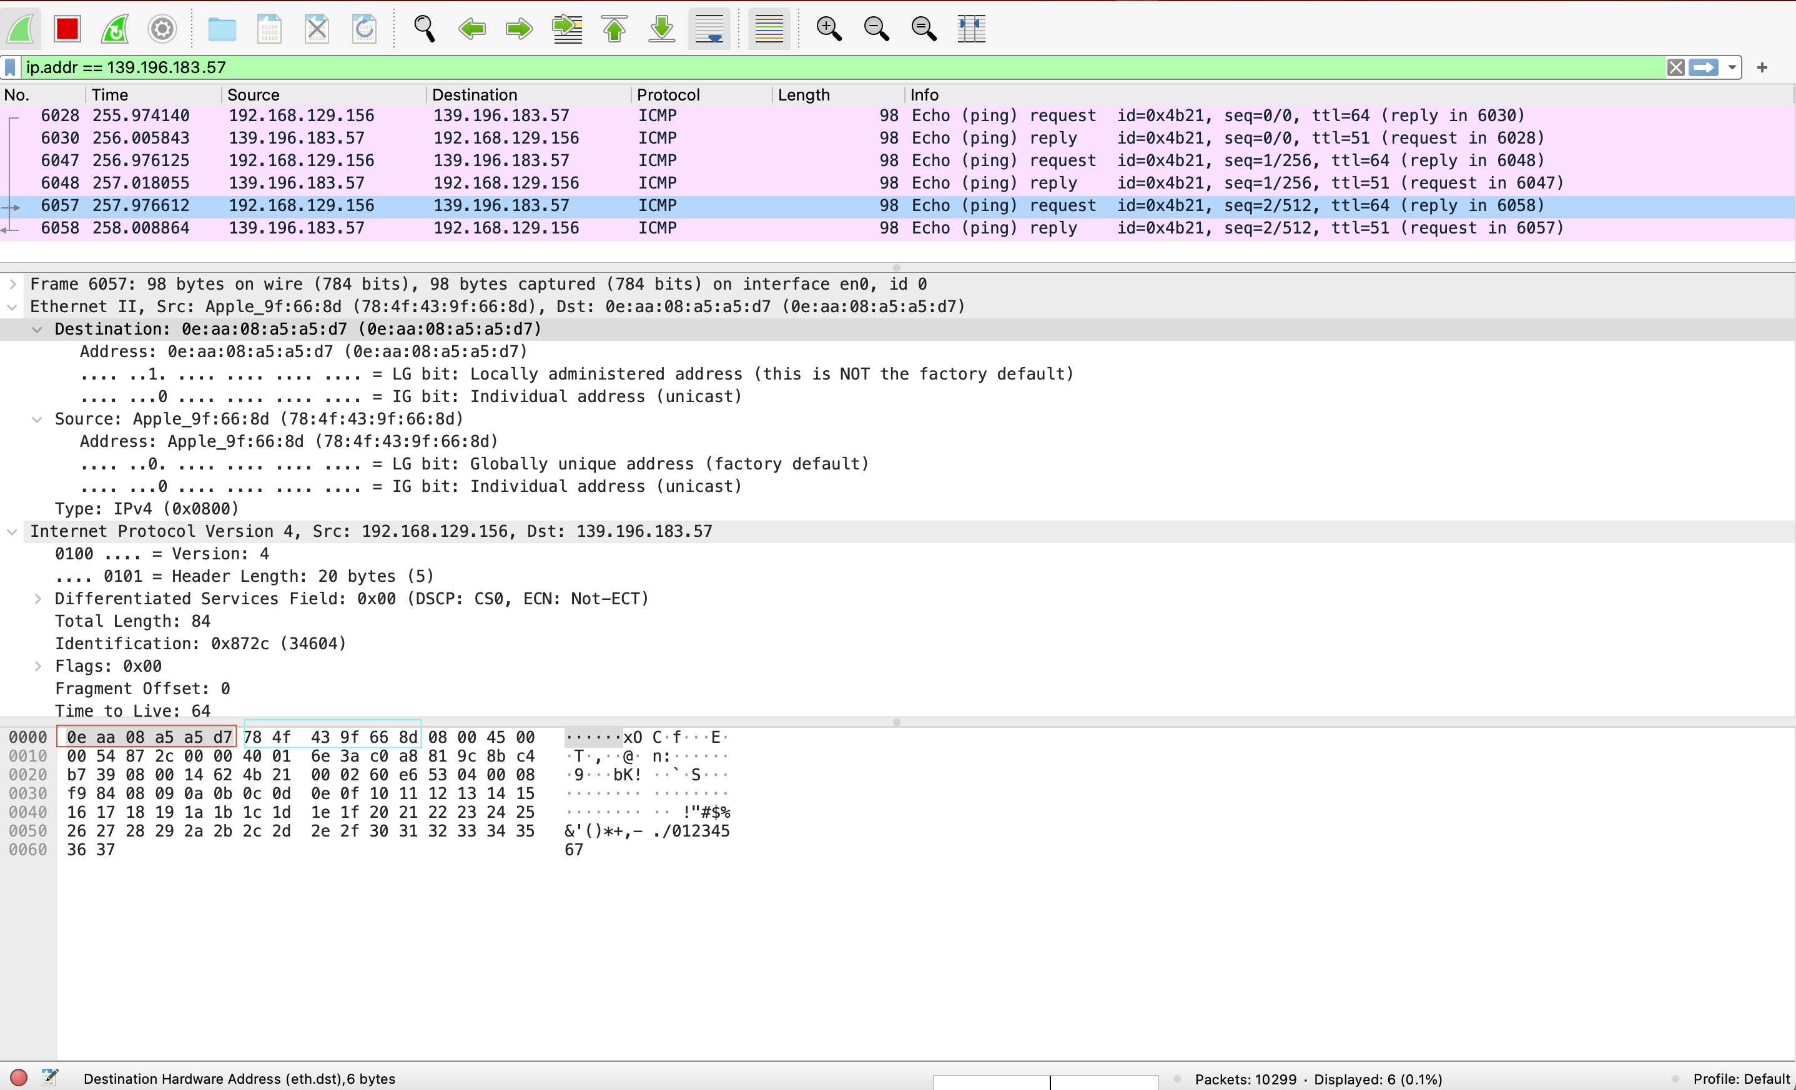Sort packets by the Time column header
This screenshot has height=1090, width=1796.
(109, 95)
